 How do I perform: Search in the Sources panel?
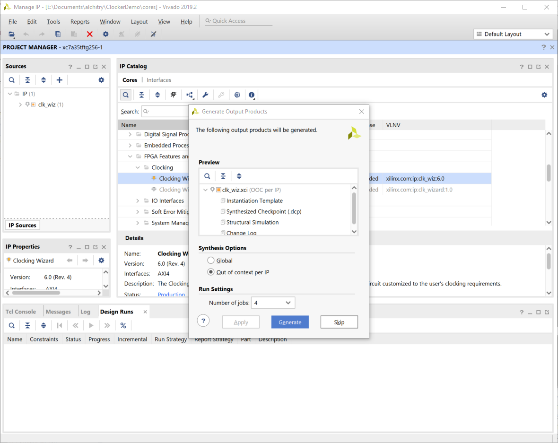(x=12, y=80)
